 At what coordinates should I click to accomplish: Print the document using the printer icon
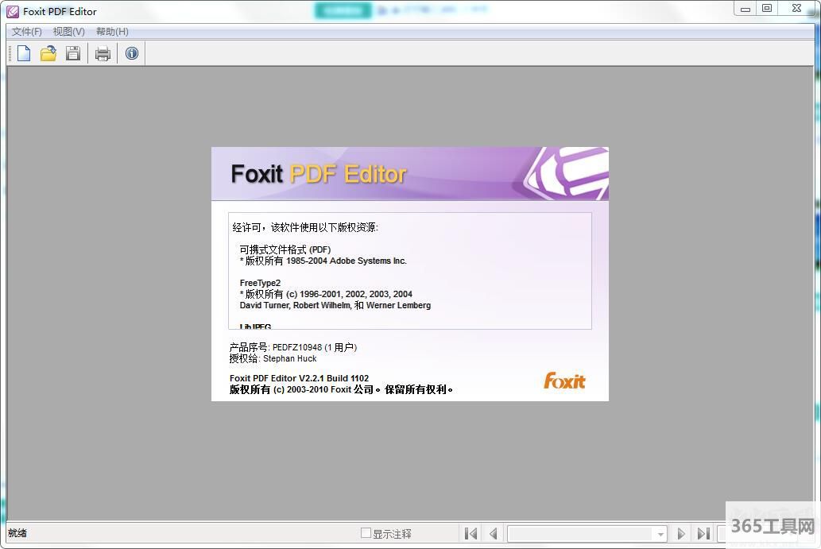103,54
